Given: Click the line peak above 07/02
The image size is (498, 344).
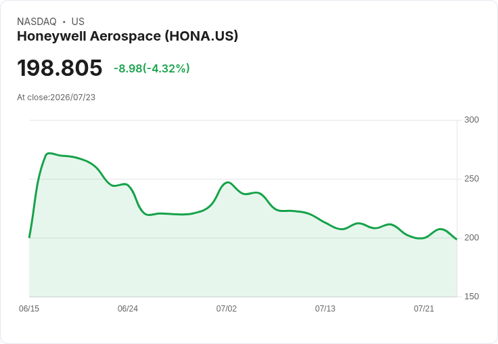Looking at the screenshot, I should [228, 182].
